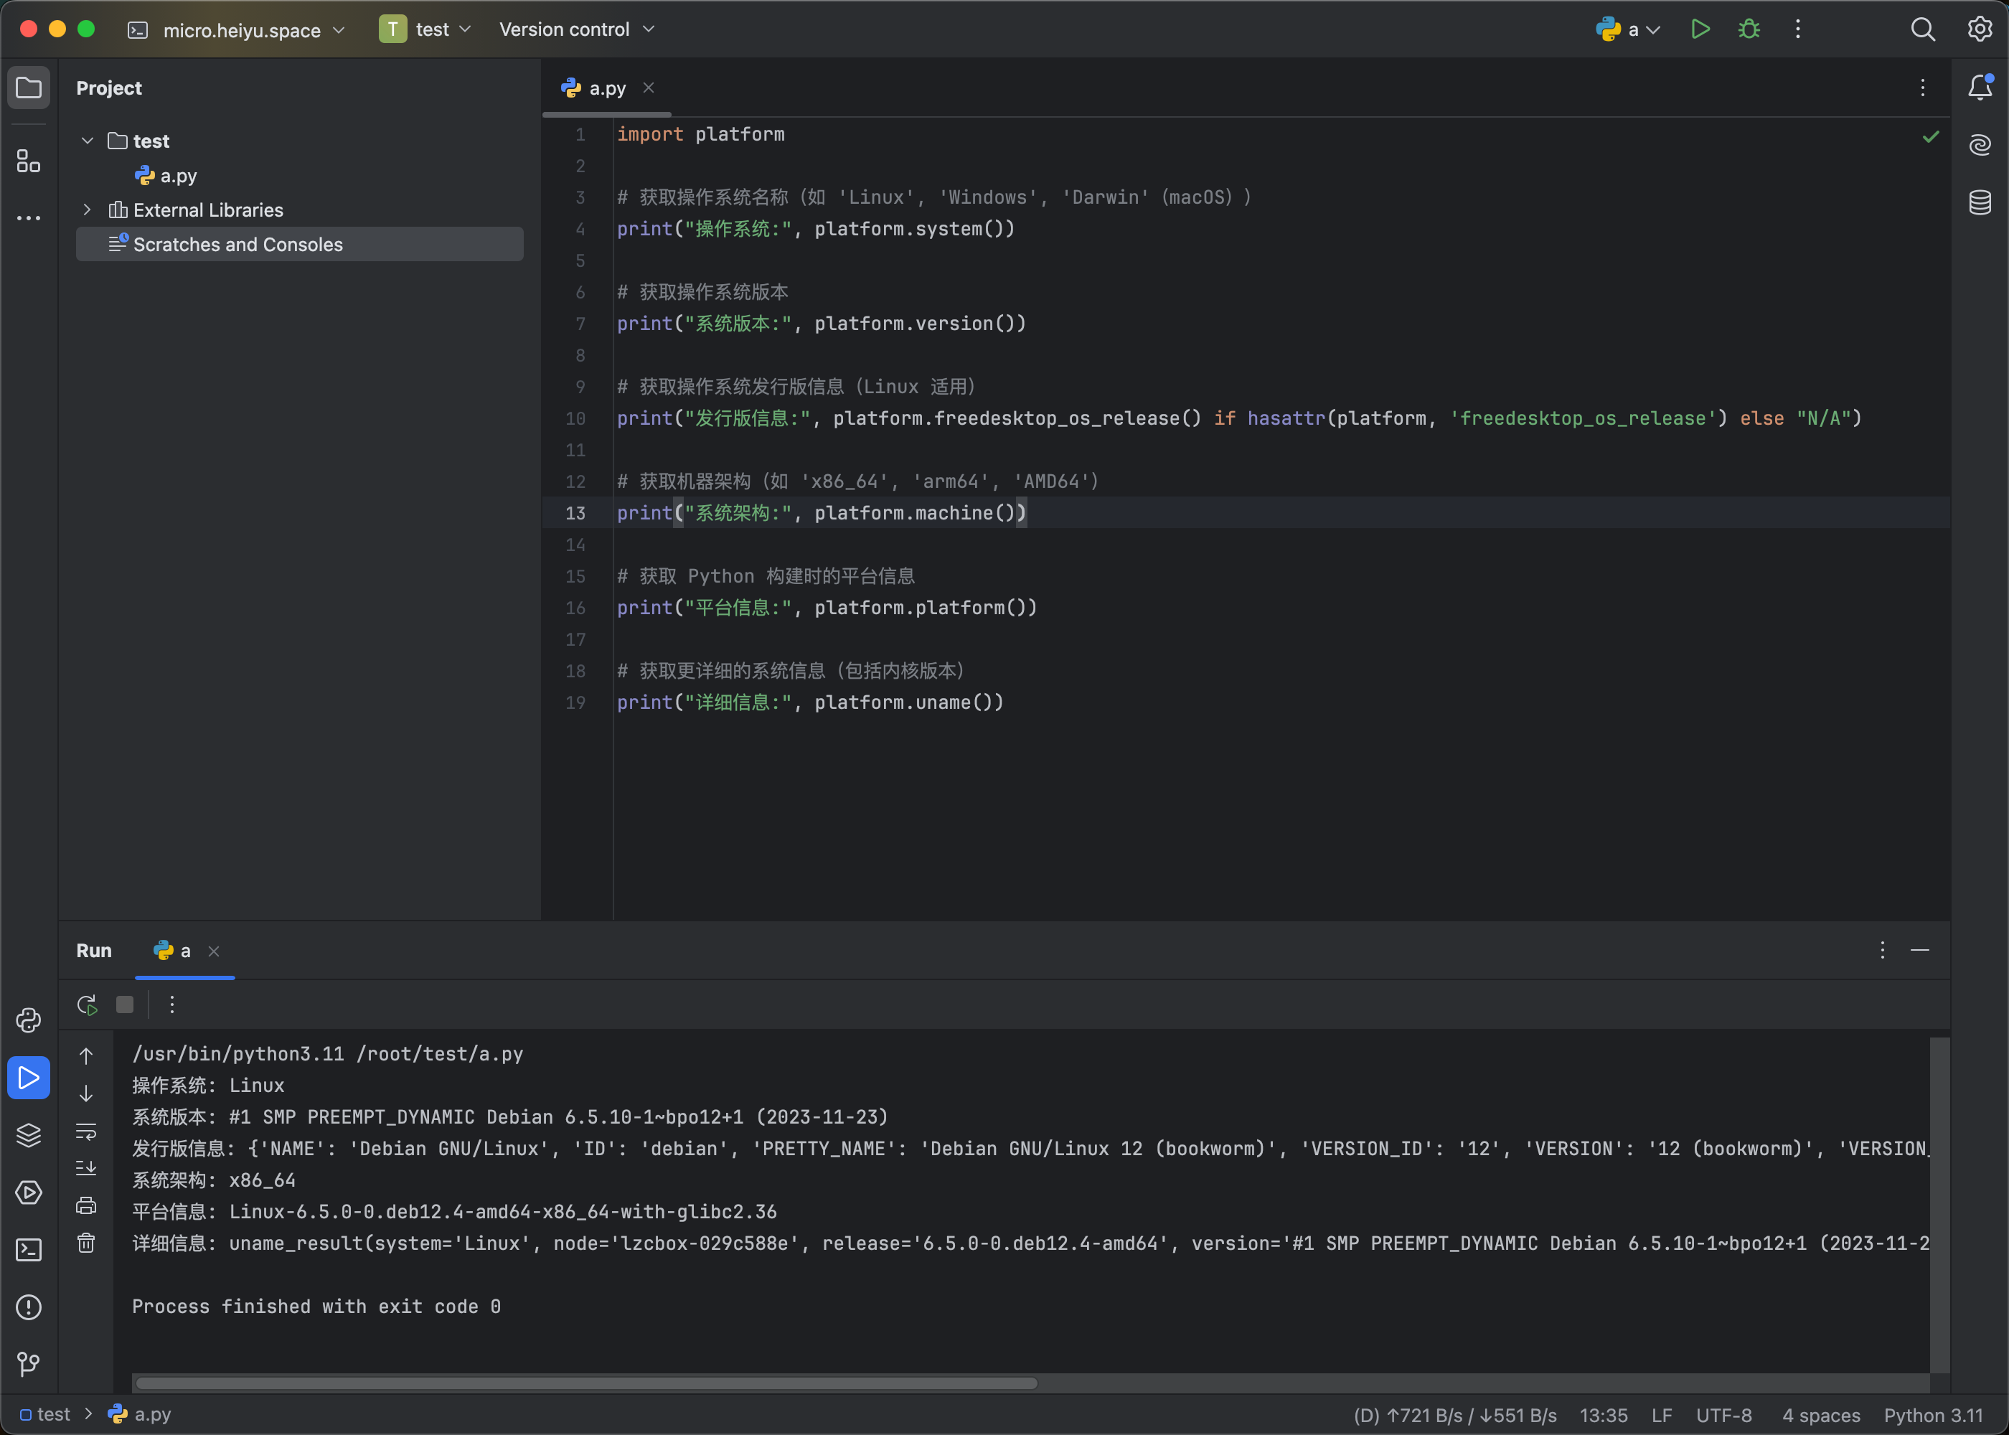2009x1435 pixels.
Task: Expand External Libraries node
Action: [88, 210]
